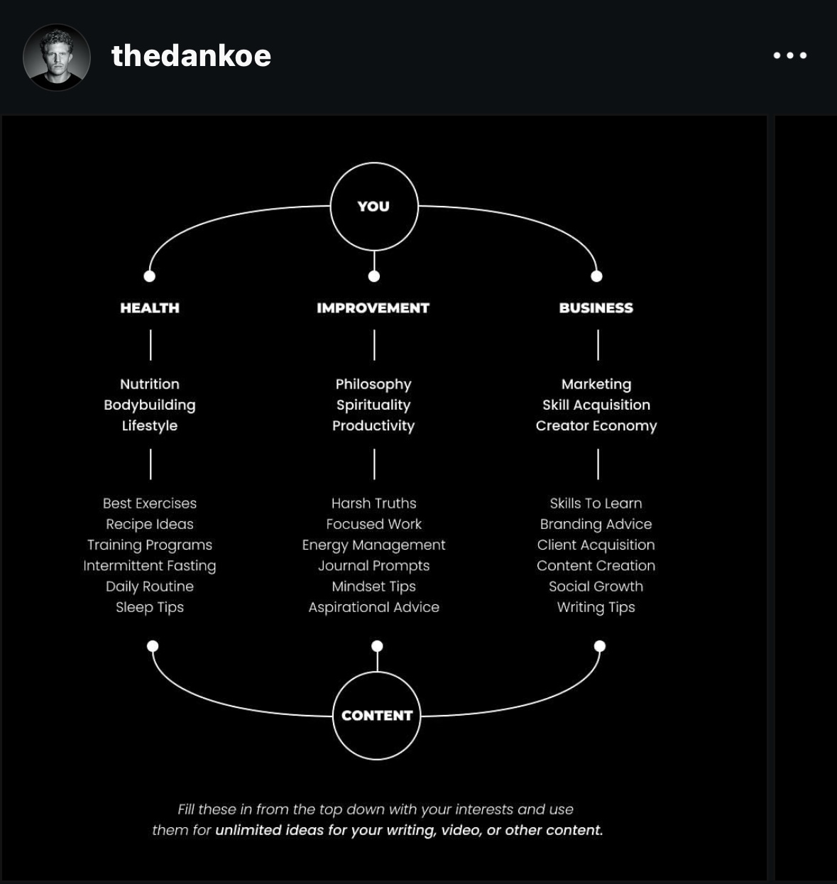
Task: Open the three-dot more options menu
Action: (x=790, y=55)
